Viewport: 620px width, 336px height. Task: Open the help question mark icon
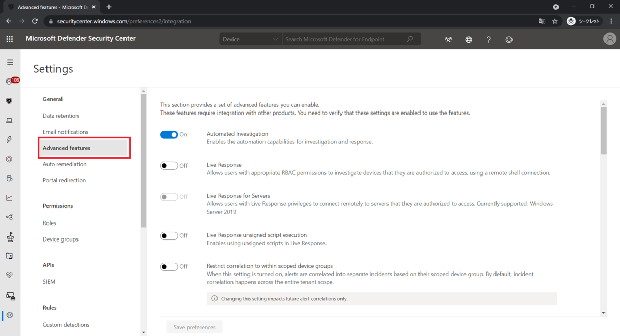pyautogui.click(x=489, y=39)
